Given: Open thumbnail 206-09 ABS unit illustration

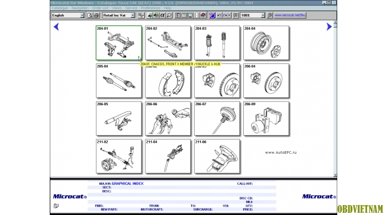Looking at the screenshot, I should pos(266,119).
